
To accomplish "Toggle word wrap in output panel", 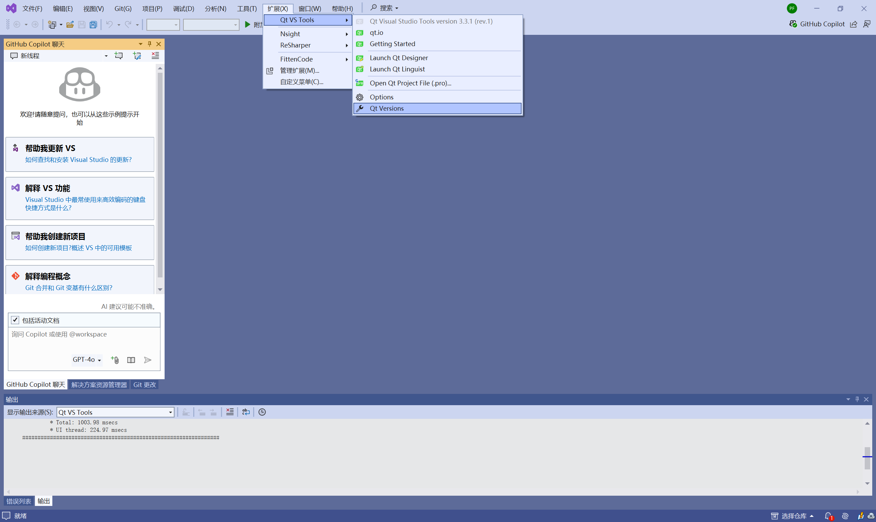I will [x=246, y=412].
